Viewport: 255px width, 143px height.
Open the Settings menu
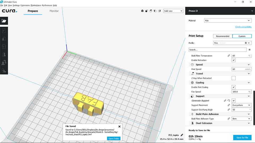pos(16,5)
